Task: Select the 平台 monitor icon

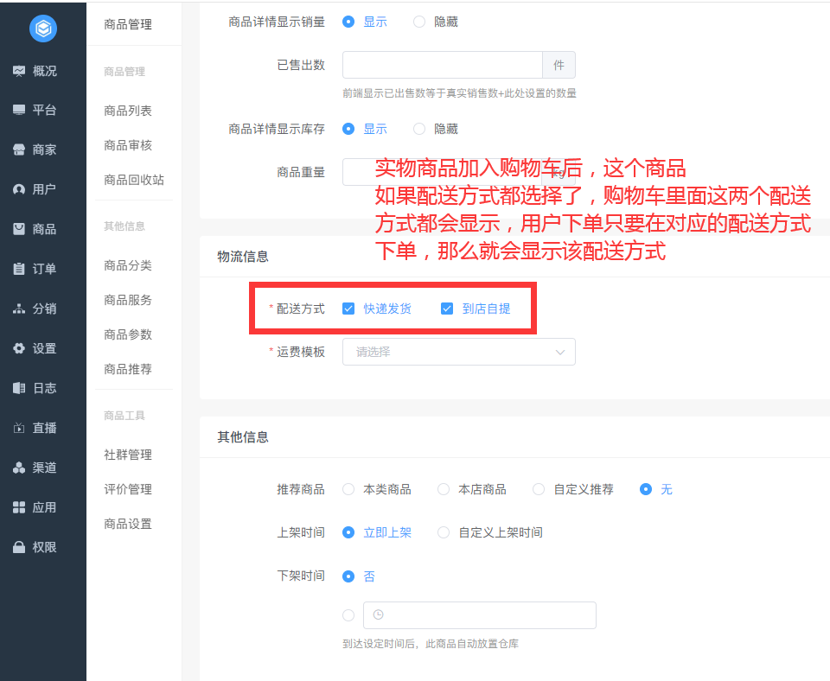Action: [19, 110]
